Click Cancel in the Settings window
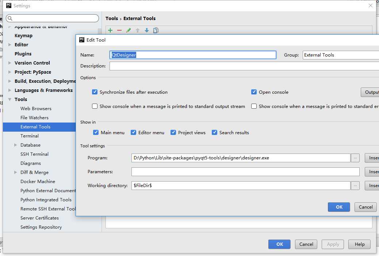This screenshot has height=256, width=379. (306, 244)
